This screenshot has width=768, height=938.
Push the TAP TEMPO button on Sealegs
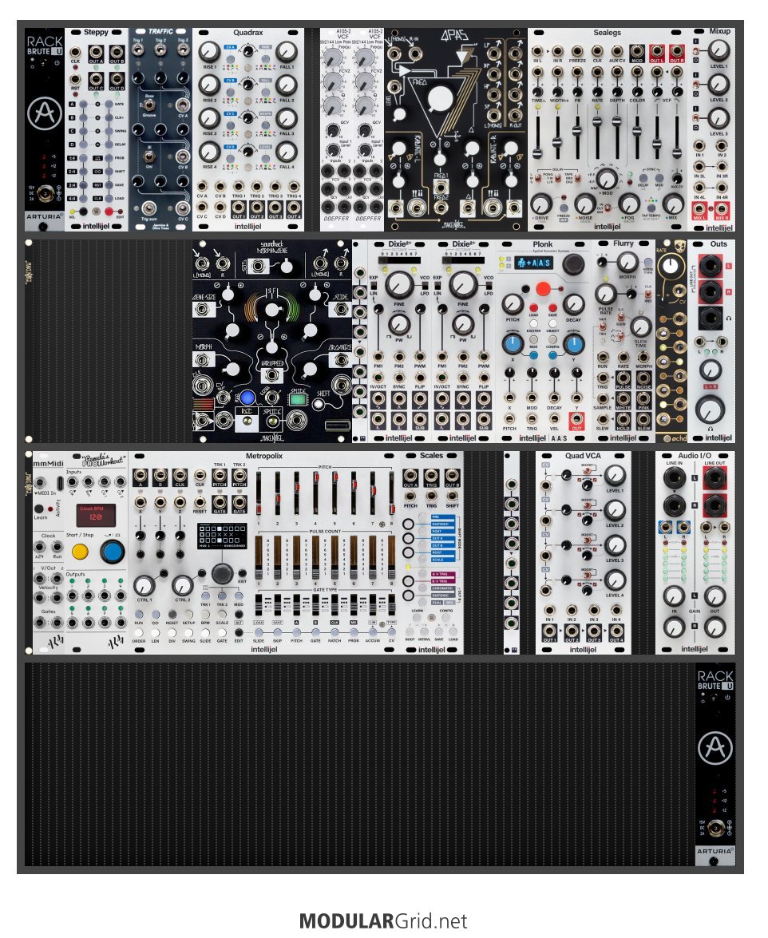651,208
